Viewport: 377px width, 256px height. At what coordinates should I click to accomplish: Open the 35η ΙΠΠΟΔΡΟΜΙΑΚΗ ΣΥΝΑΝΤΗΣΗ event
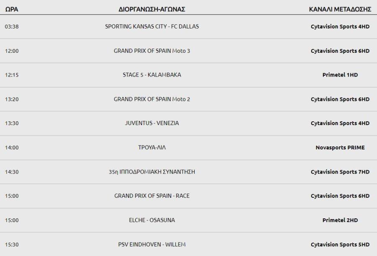tap(152, 172)
